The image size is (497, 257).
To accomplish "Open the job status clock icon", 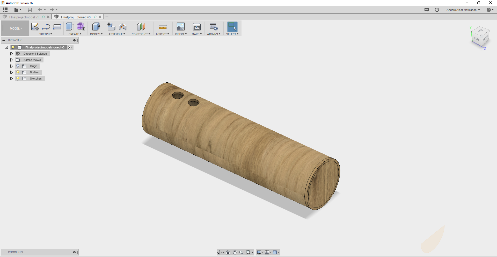I will pyautogui.click(x=437, y=10).
